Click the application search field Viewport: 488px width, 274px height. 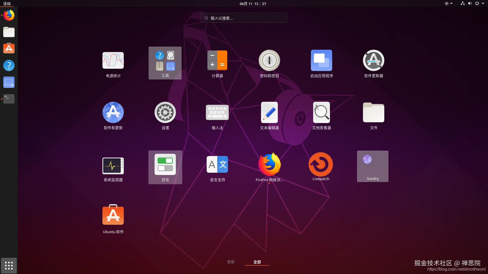point(244,18)
